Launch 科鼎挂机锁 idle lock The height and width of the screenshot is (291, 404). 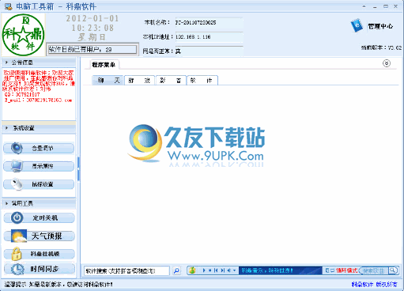[40, 254]
